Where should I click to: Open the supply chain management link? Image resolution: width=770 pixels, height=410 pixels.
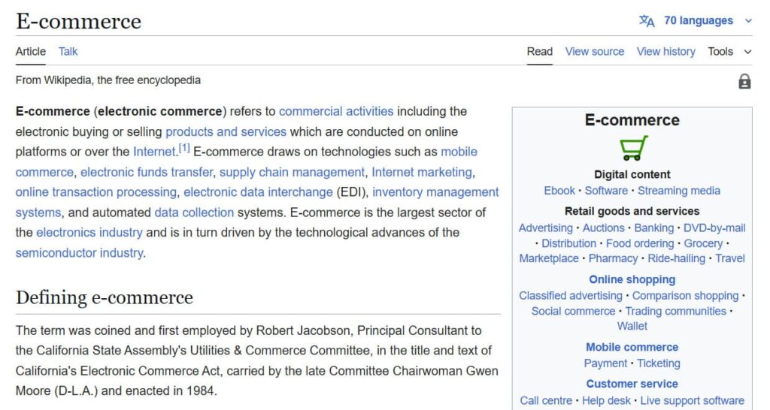tap(292, 172)
